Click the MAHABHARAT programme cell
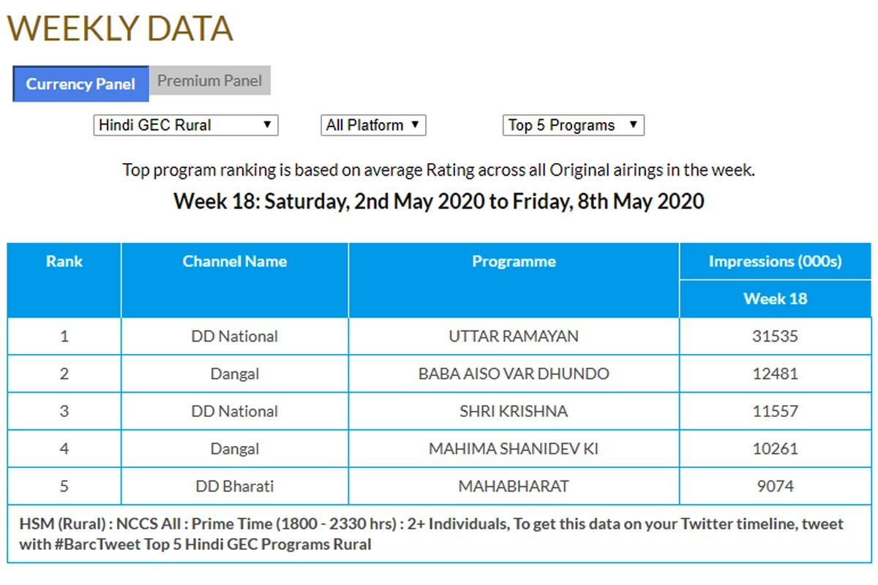 [x=514, y=486]
